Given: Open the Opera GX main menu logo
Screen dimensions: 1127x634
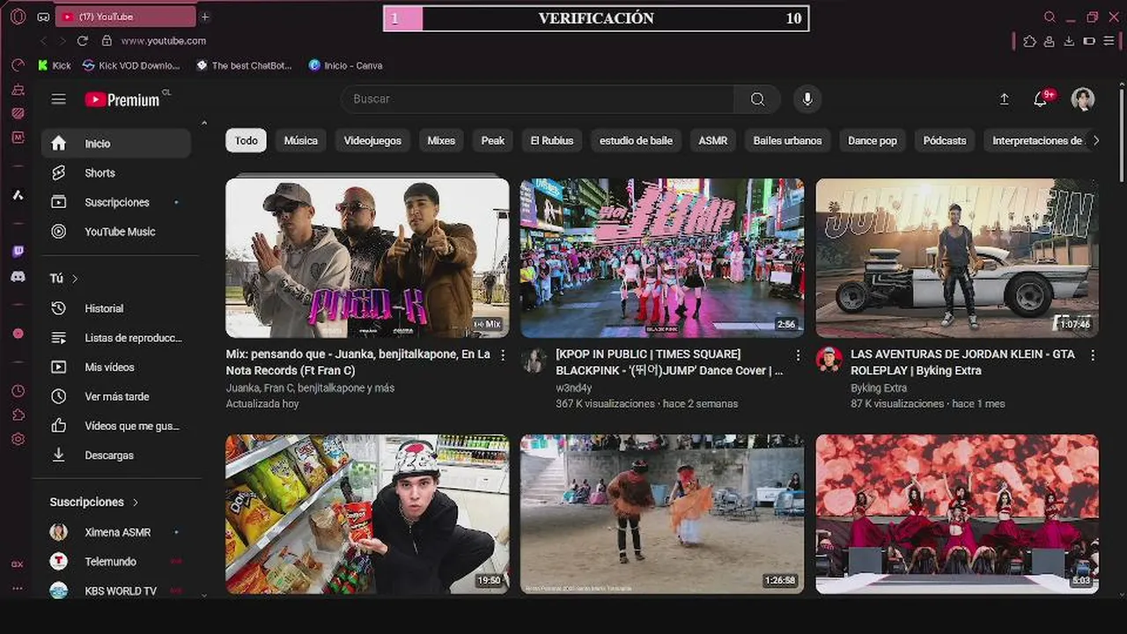Looking at the screenshot, I should (18, 17).
